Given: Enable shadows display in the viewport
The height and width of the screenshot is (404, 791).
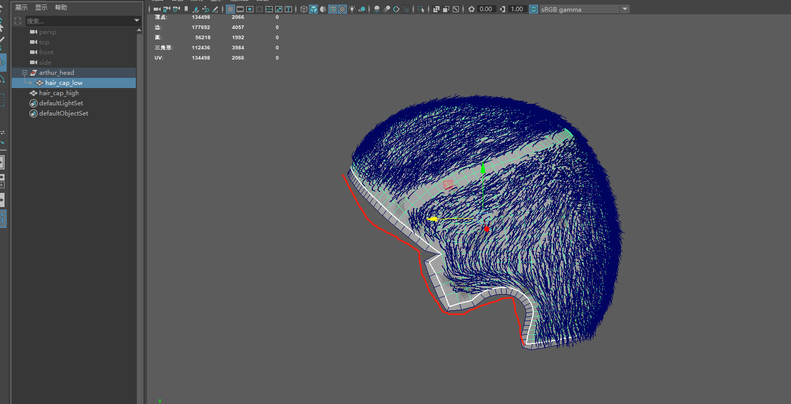Looking at the screenshot, I should click(377, 9).
